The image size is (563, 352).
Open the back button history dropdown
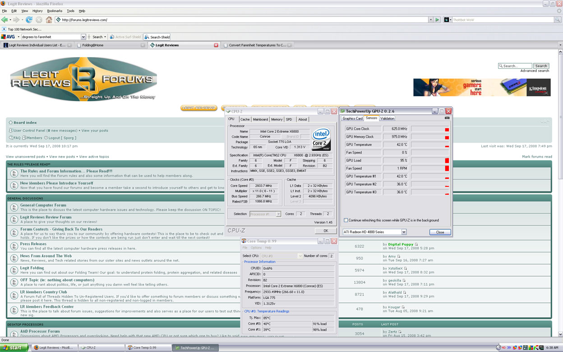10,20
